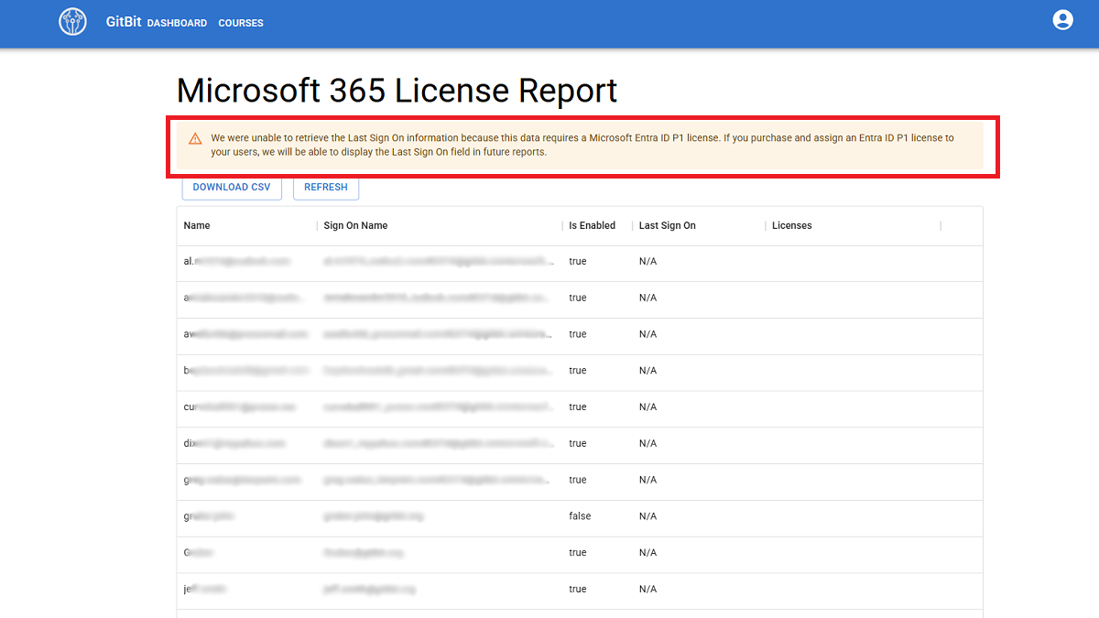Click the Microsoft 365 License Report heading
Screen dimensions: 1099x618
click(397, 91)
